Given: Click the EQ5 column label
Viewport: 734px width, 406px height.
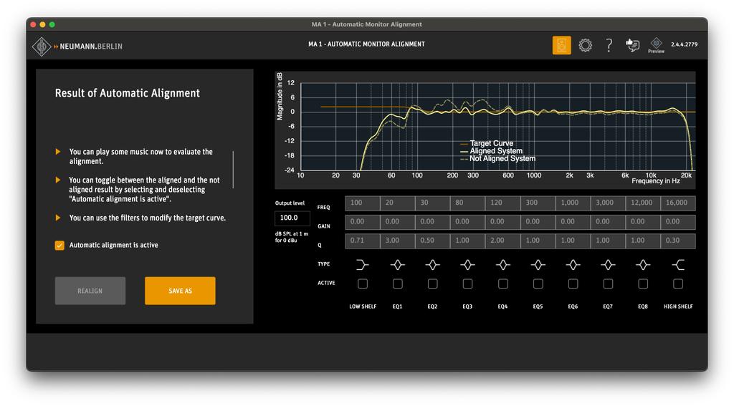Looking at the screenshot, I should pyautogui.click(x=538, y=306).
